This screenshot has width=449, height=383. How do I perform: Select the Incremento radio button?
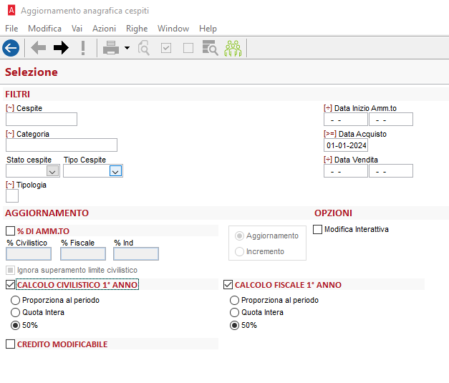coord(239,251)
